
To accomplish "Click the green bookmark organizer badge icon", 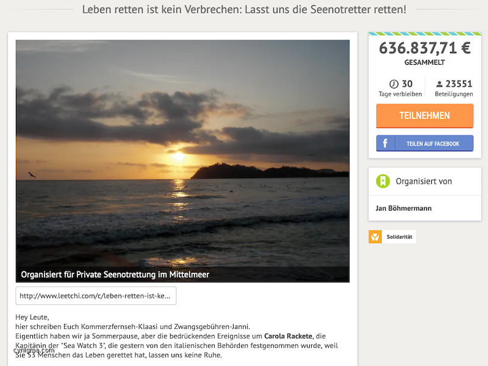I will (383, 181).
